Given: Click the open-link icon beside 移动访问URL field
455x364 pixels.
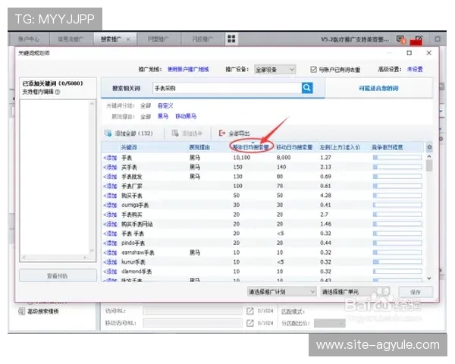Looking at the screenshot, I should (x=249, y=323).
